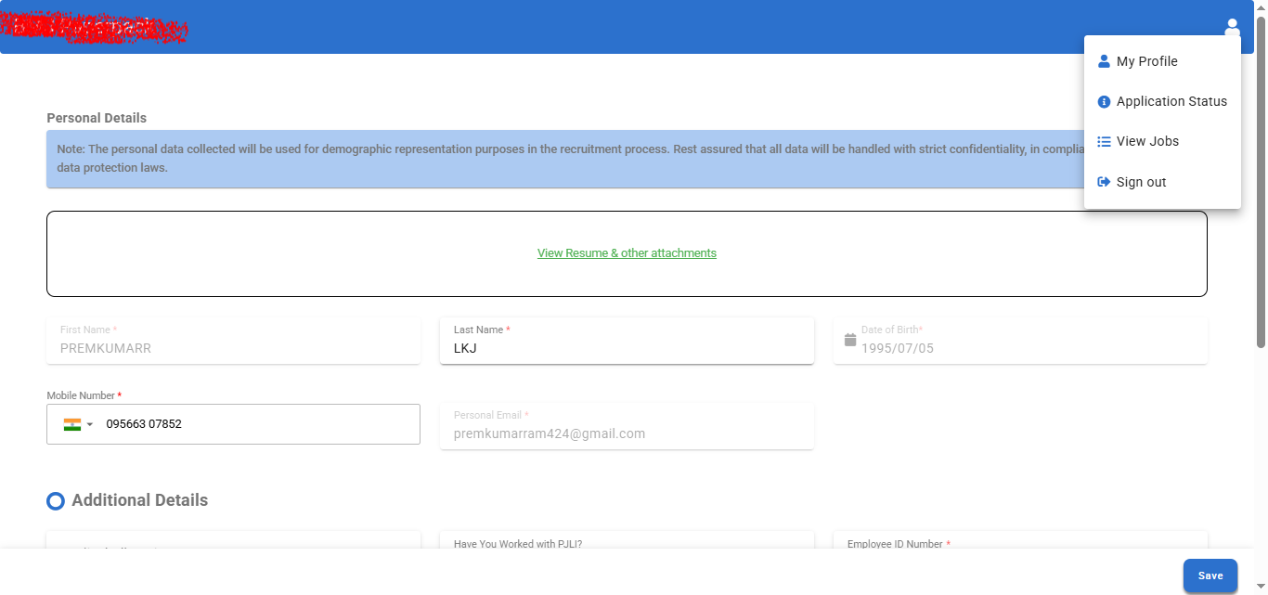Viewport: 1268px width, 595px height.
Task: Click the Personal Email field
Action: point(627,433)
